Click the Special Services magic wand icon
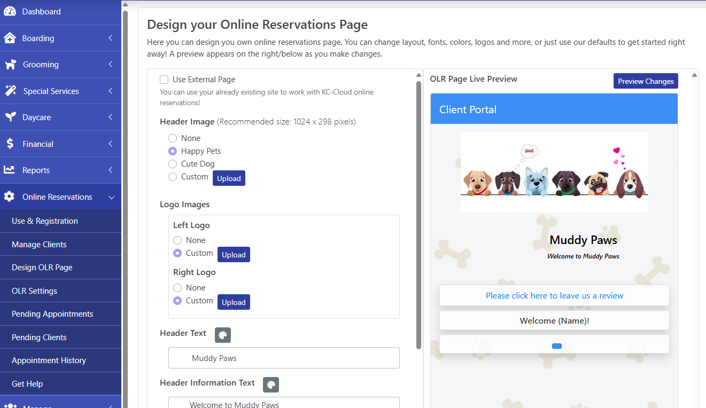 tap(10, 91)
